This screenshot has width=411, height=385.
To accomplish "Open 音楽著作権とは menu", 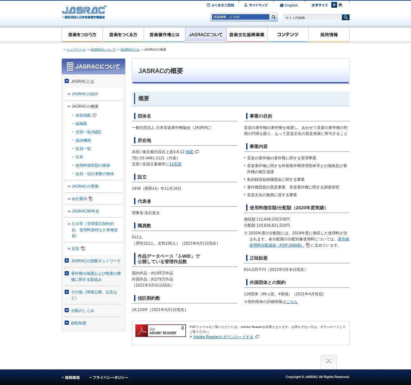I will pos(164,35).
